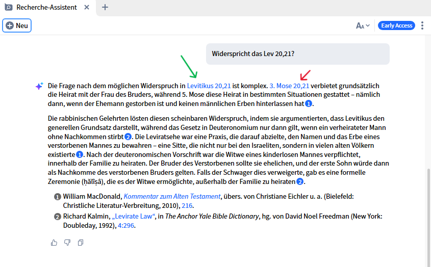The image size is (431, 267).
Task: Open the Recherche-Assistent tab
Action: pyautogui.click(x=46, y=8)
